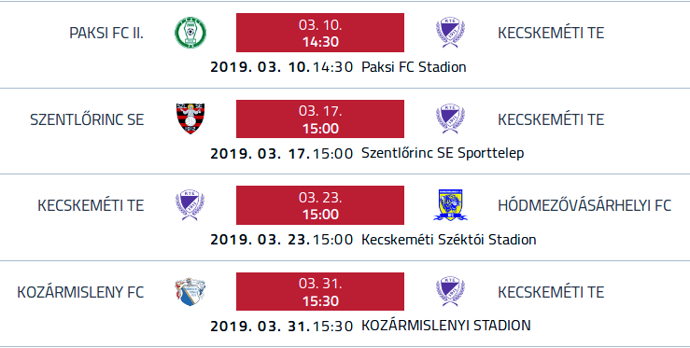Viewport: 690px width, 348px height.
Task: Click the Szentlőrinc SE shield crest
Action: 190,118
